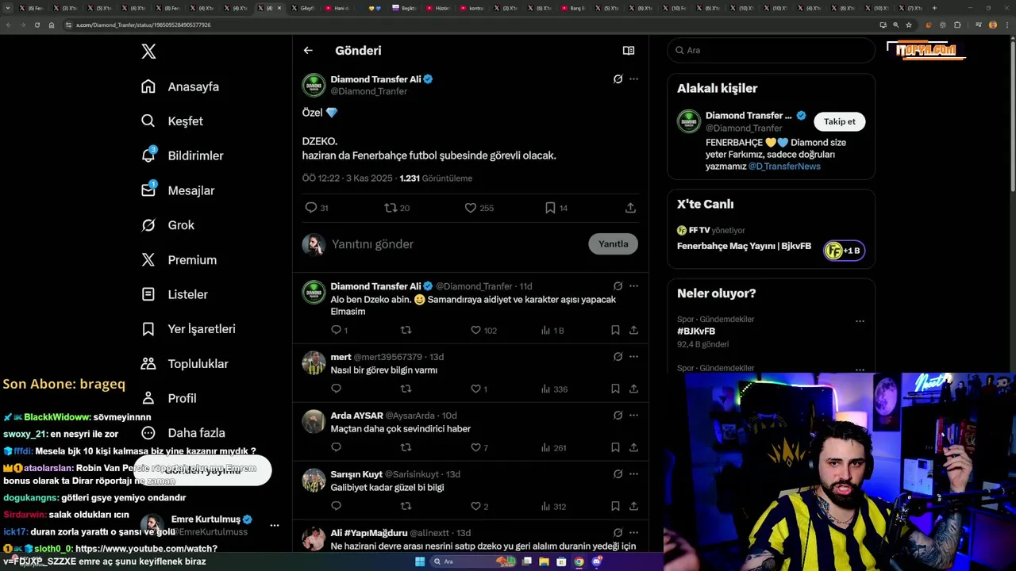Viewport: 1016px width, 571px height.
Task: Click Grok icon on main post
Action: (618, 79)
